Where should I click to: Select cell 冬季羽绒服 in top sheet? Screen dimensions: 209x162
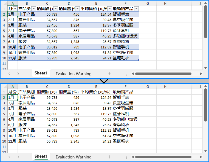tap(125, 25)
